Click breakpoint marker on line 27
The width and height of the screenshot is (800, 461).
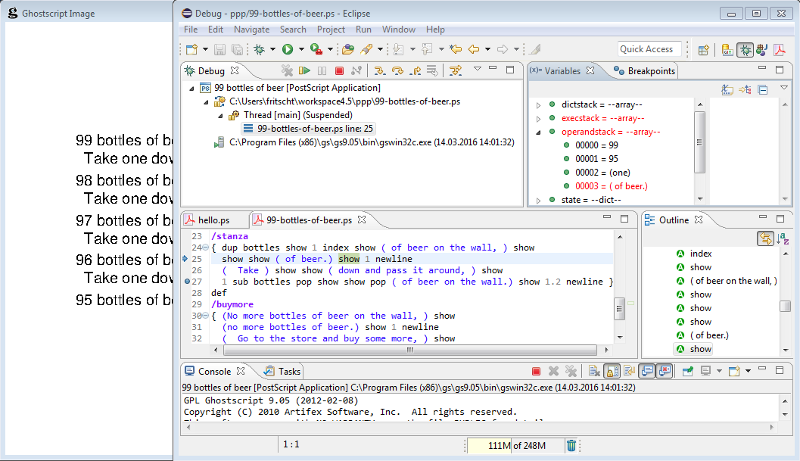pos(187,282)
